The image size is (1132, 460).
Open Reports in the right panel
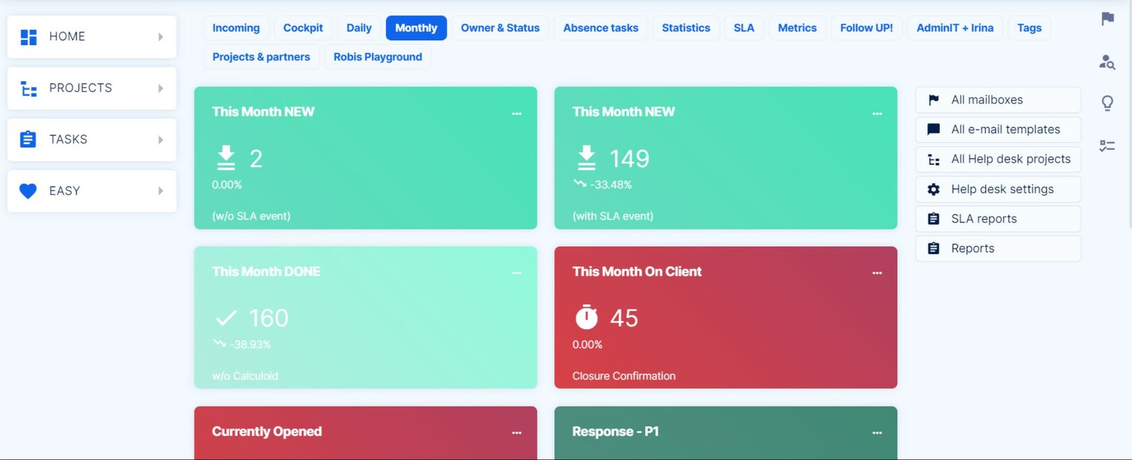coord(998,249)
